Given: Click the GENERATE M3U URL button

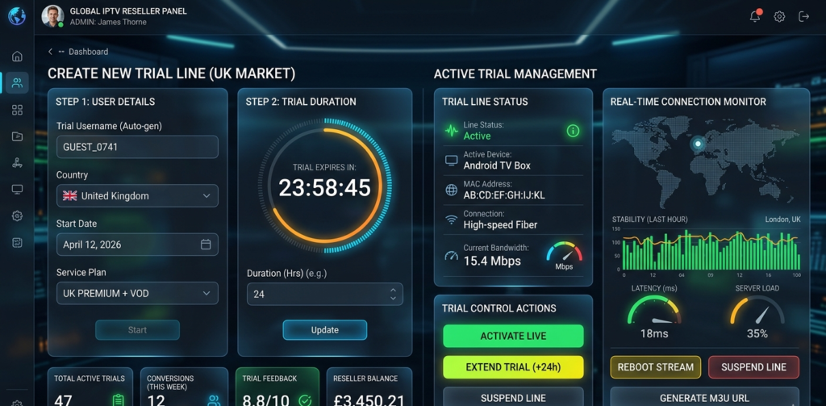Looking at the screenshot, I should 705,397.
